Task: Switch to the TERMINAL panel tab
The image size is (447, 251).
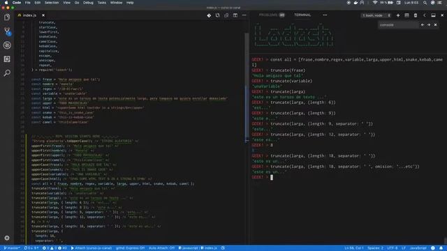Action: click(x=302, y=15)
